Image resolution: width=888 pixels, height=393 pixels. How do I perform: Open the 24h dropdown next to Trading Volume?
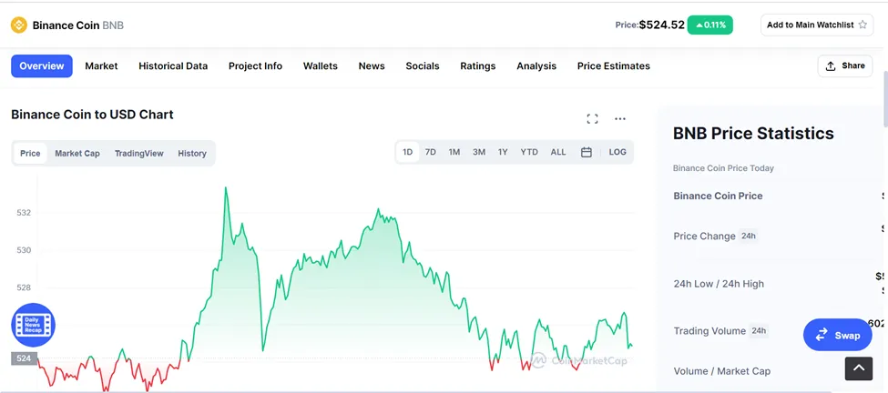point(759,331)
